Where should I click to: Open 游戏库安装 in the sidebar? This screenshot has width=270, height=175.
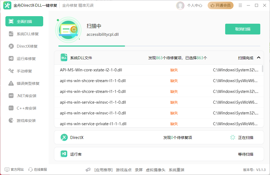pyautogui.click(x=24, y=121)
